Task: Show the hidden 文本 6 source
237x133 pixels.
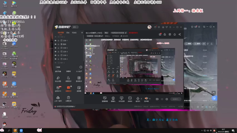Action: point(55,37)
